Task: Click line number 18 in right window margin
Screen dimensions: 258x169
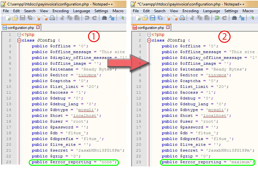Action: 139,133
